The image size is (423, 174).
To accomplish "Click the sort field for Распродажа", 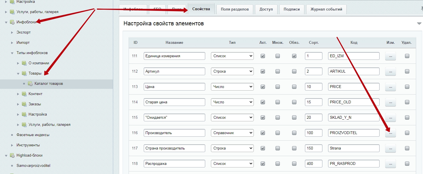I will pos(313,164).
